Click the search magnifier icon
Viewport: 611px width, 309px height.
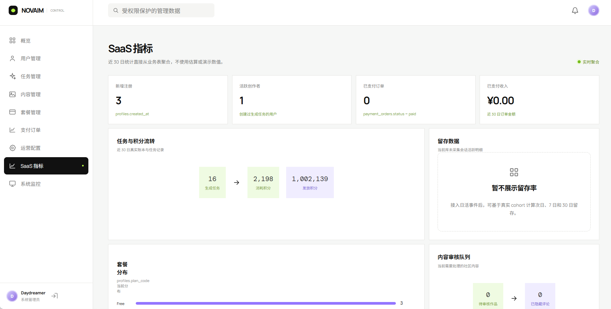pos(116,10)
